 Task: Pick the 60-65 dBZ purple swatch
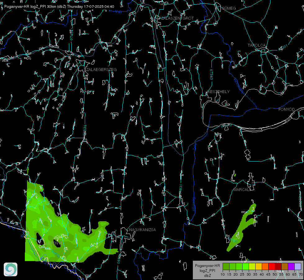[x=291, y=267]
